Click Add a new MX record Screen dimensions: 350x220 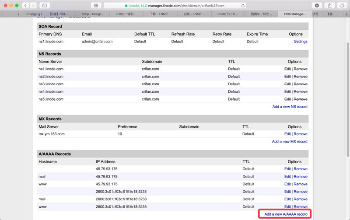(x=289, y=142)
